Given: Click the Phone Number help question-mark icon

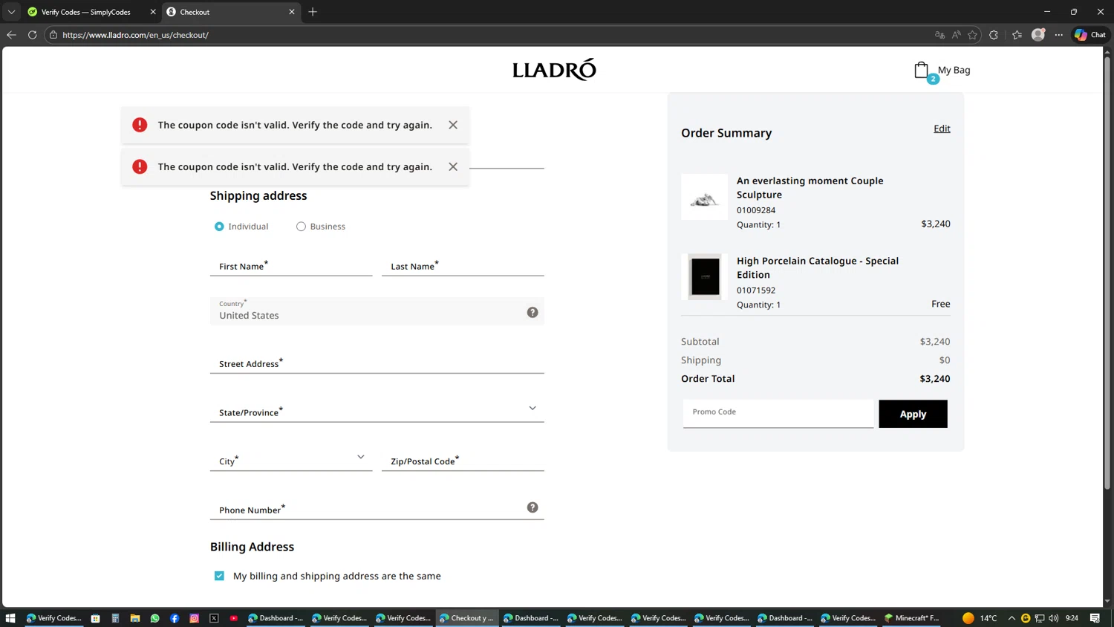Looking at the screenshot, I should coord(532,507).
